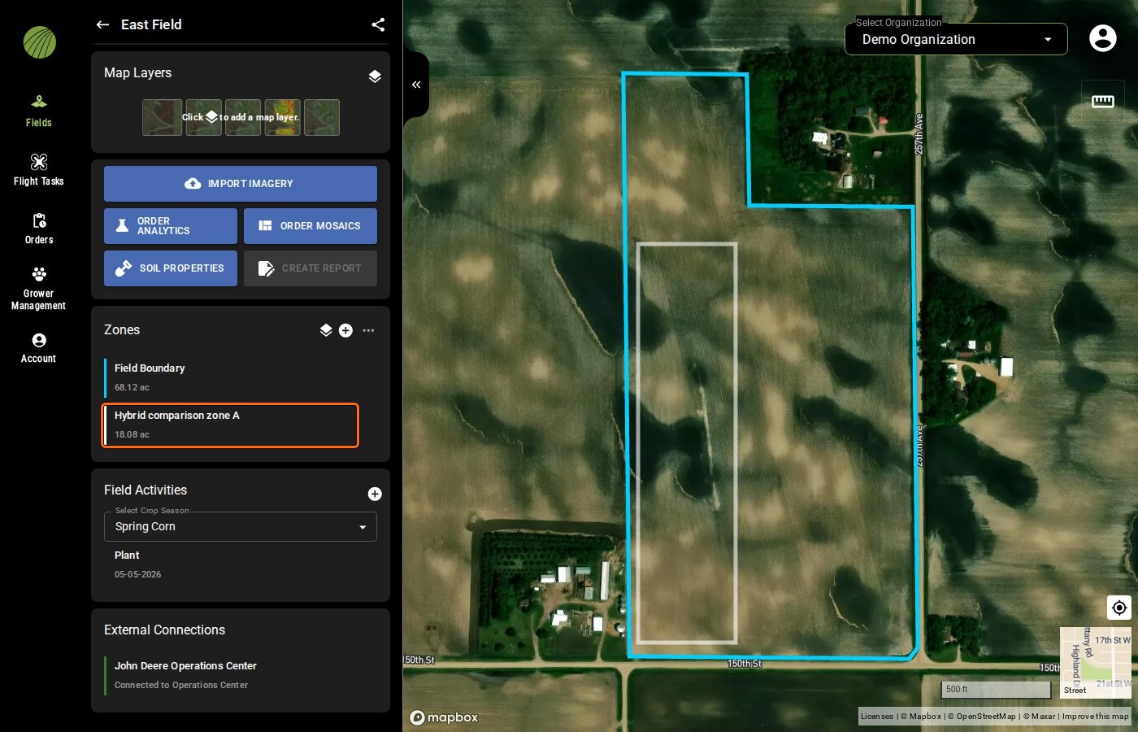The width and height of the screenshot is (1138, 732).
Task: Select the first map layer thumbnail
Action: tap(162, 117)
